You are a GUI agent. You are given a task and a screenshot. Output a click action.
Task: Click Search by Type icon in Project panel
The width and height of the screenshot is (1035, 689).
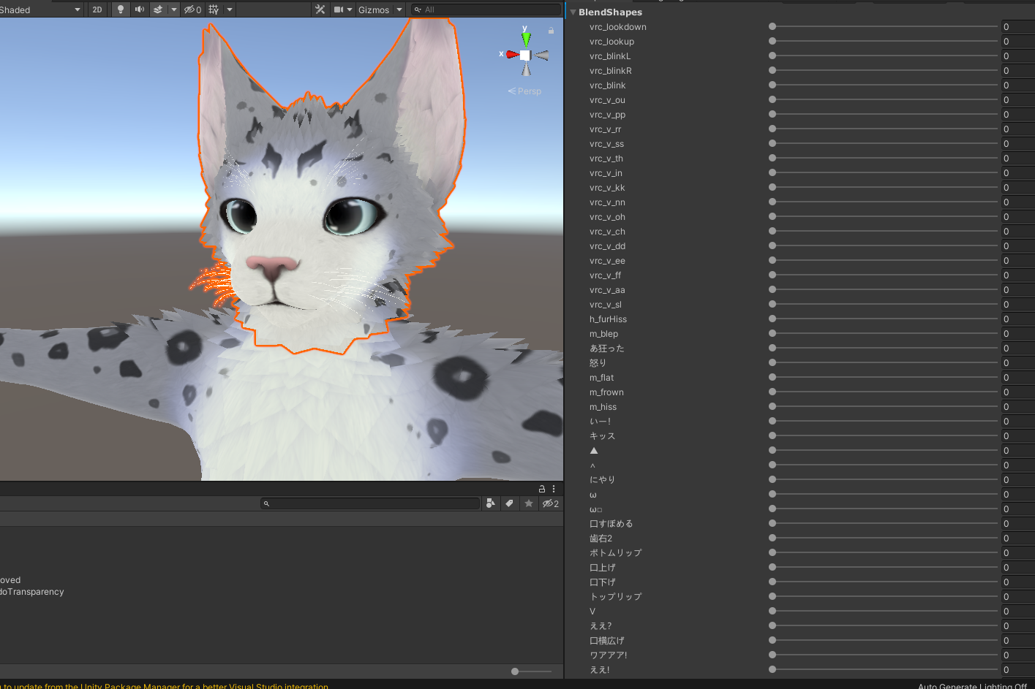pos(491,503)
